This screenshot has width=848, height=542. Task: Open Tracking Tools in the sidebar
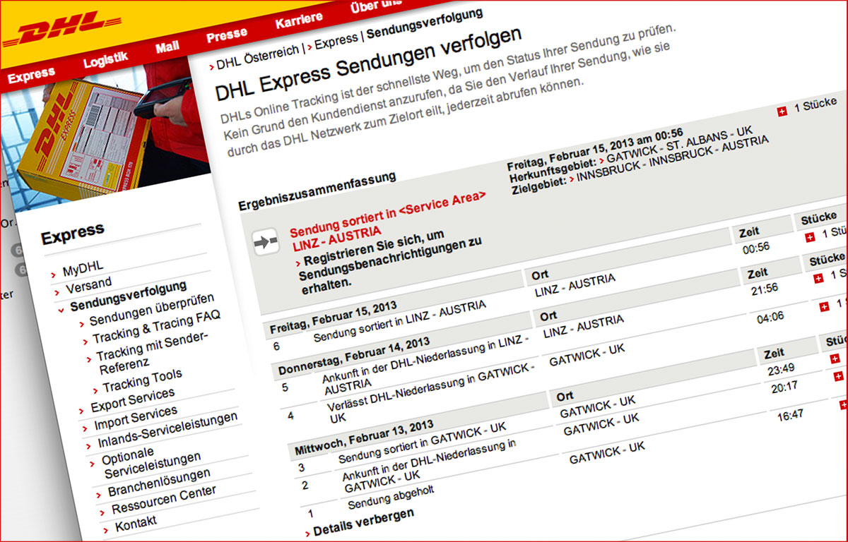click(x=141, y=381)
